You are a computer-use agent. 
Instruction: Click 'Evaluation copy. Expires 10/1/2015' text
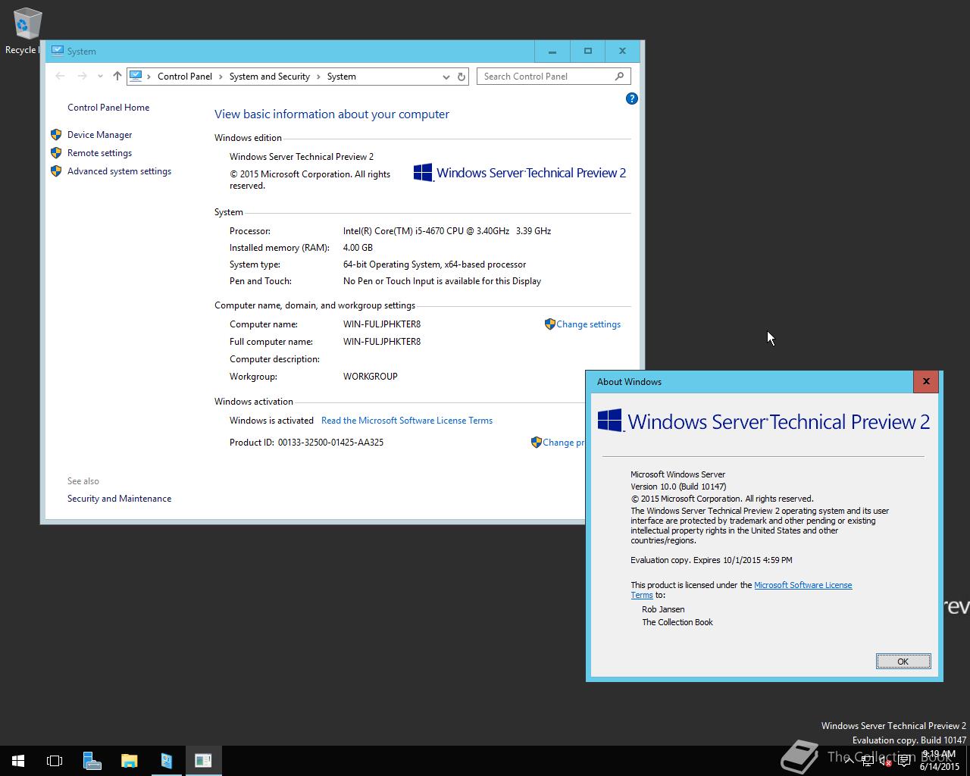[712, 560]
